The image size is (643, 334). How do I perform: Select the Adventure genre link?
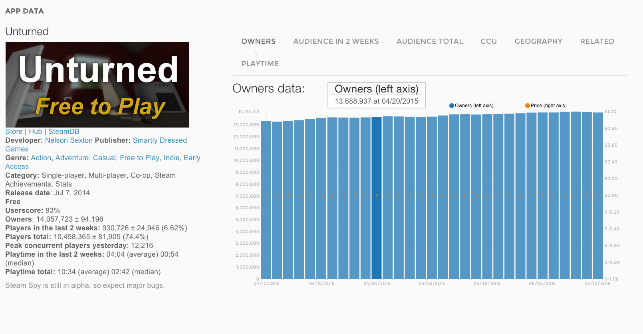[72, 158]
